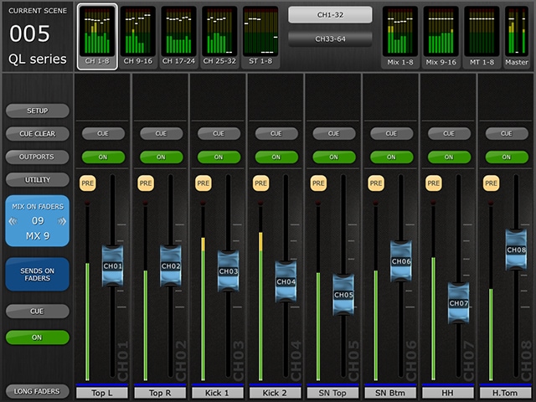Toggle the left sidebar ON button

[37, 337]
